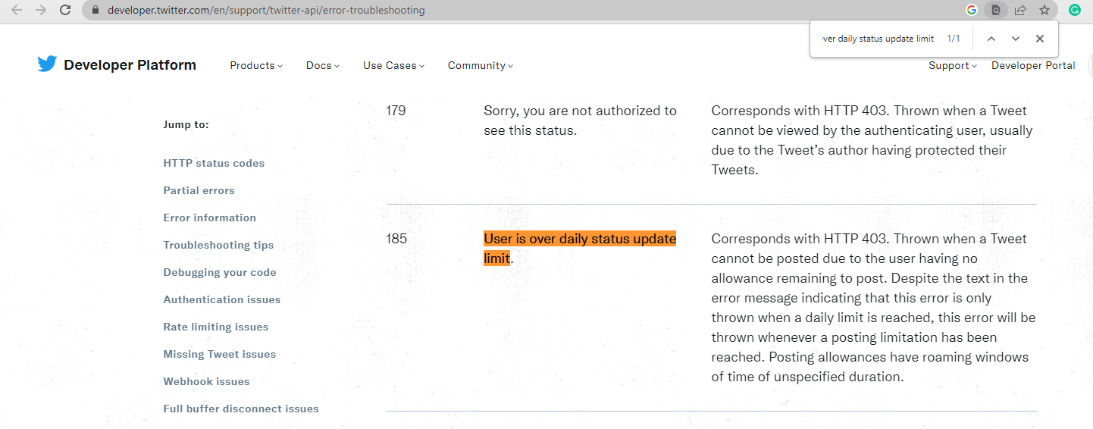The width and height of the screenshot is (1093, 429).
Task: Open the Support menu
Action: pyautogui.click(x=953, y=65)
